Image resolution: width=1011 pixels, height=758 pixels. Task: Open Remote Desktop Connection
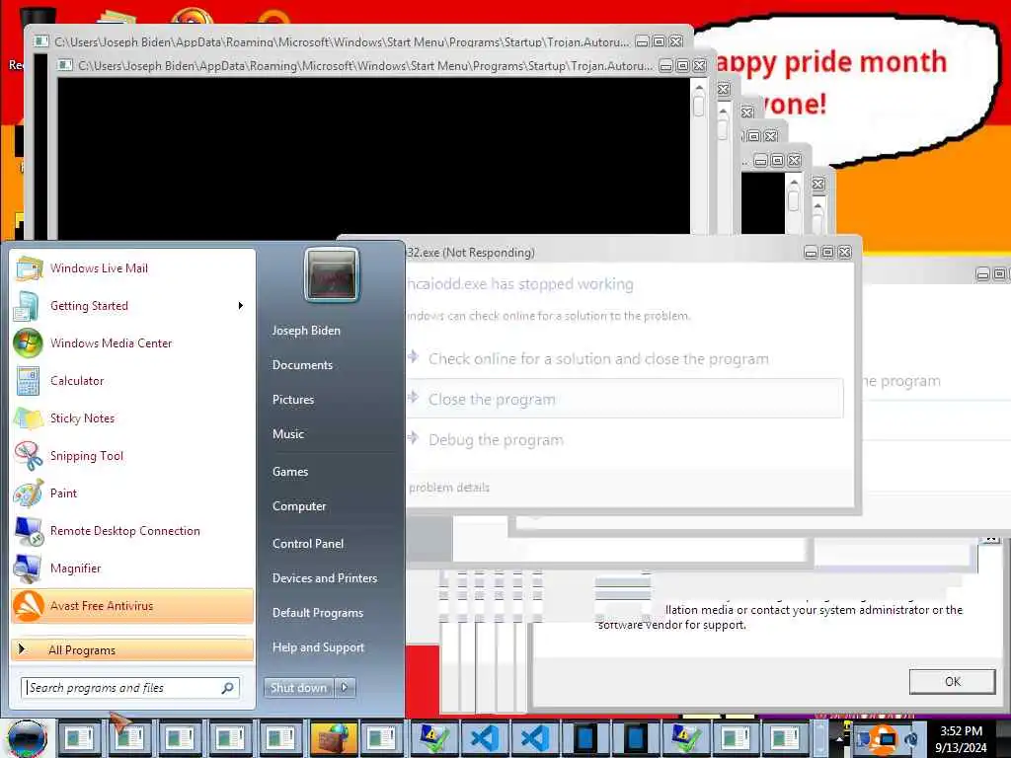click(x=132, y=530)
